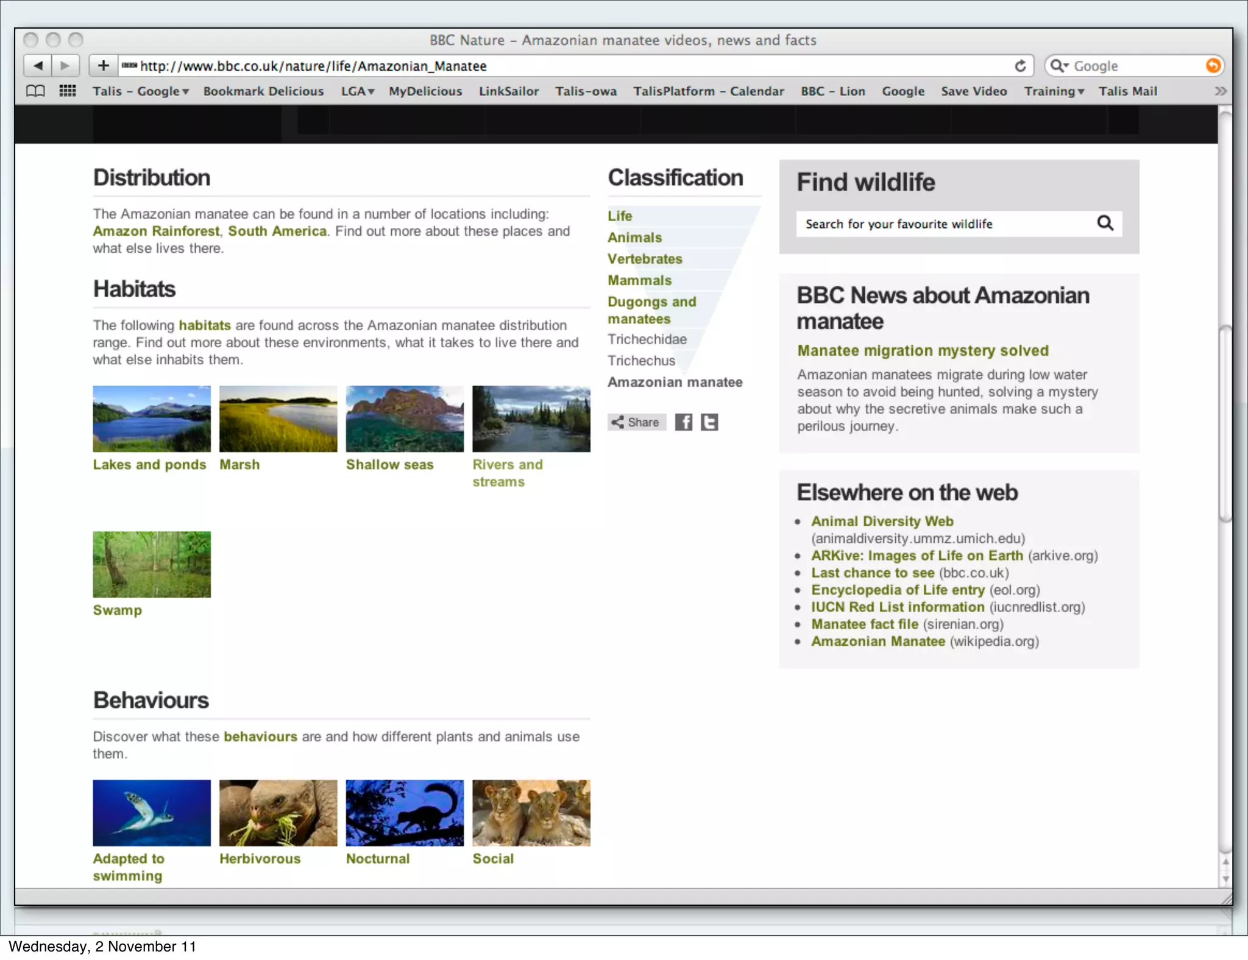Click the add bookmark plus button

pos(103,66)
